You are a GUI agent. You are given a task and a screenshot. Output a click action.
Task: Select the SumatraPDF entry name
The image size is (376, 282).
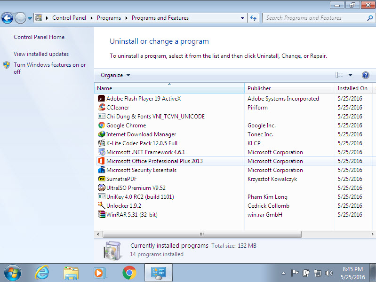click(121, 179)
